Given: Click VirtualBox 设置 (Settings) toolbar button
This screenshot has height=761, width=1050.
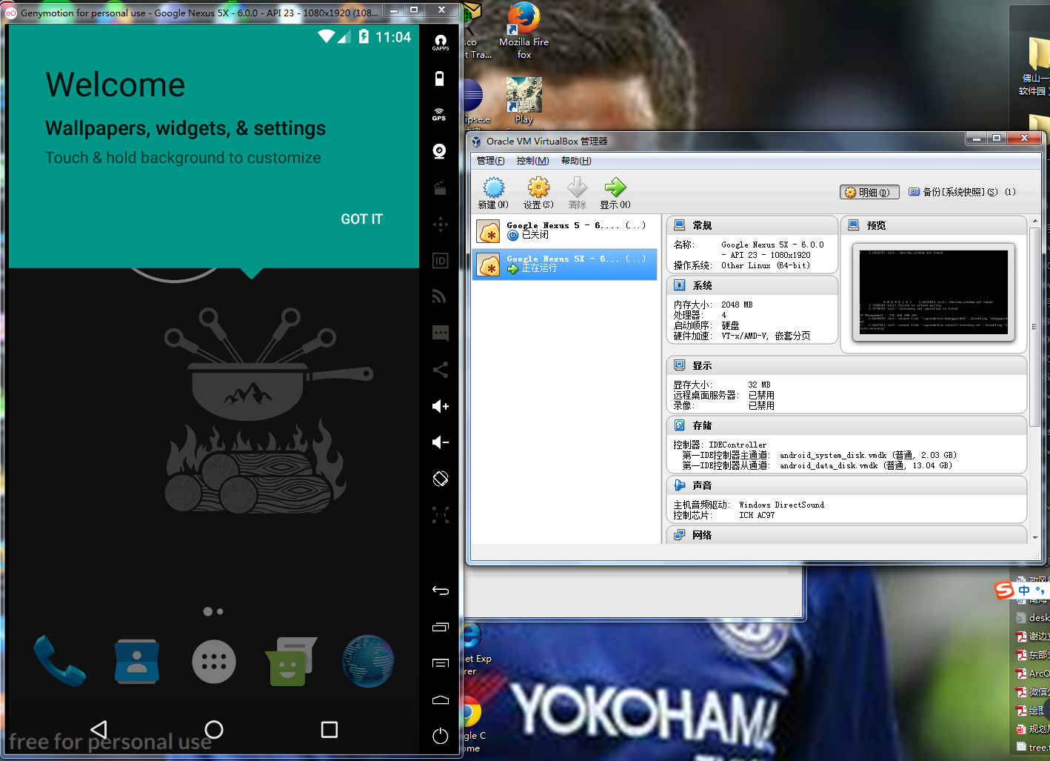Looking at the screenshot, I should [x=538, y=193].
